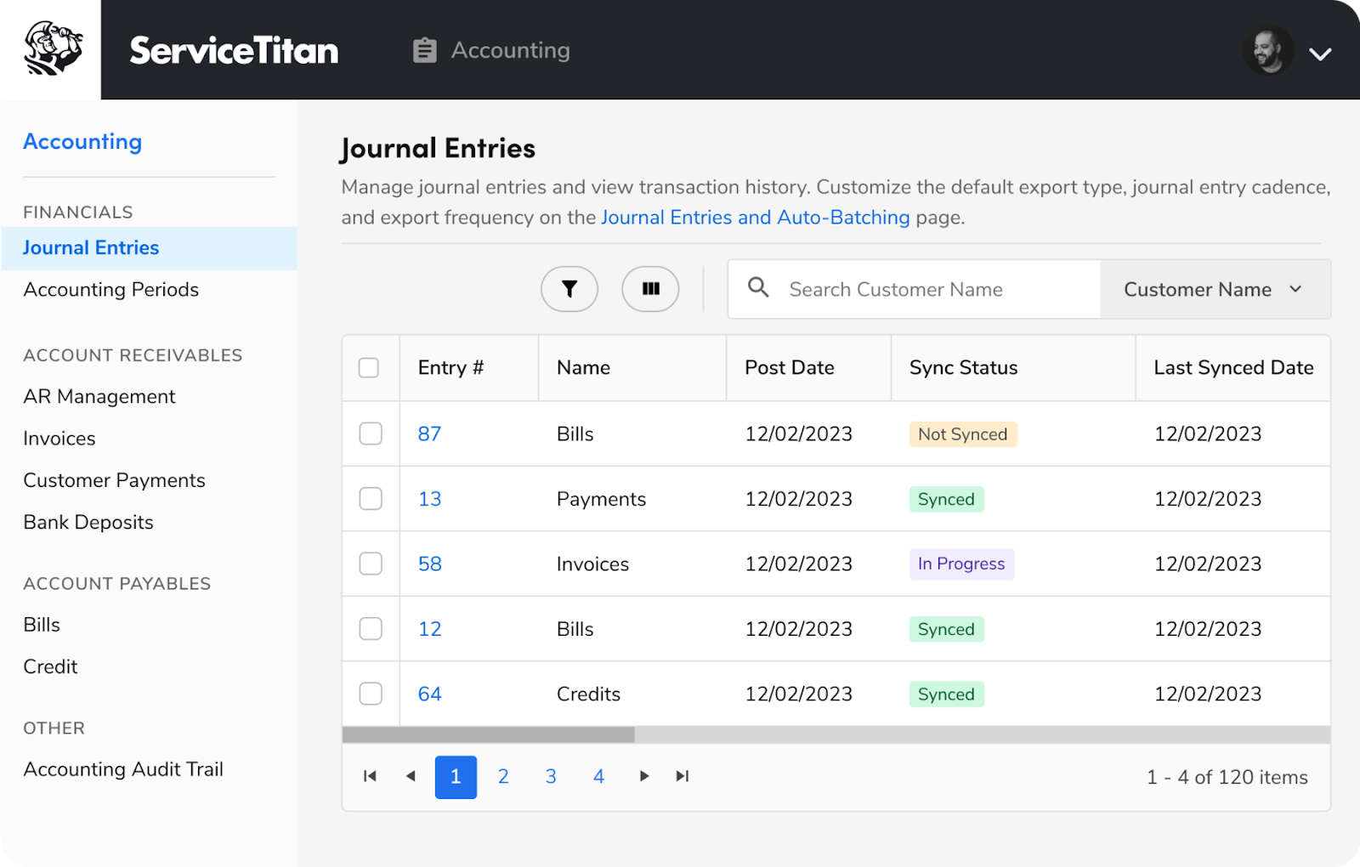Navigate to Invoices in sidebar
Image resolution: width=1360 pixels, height=867 pixels.
point(59,439)
